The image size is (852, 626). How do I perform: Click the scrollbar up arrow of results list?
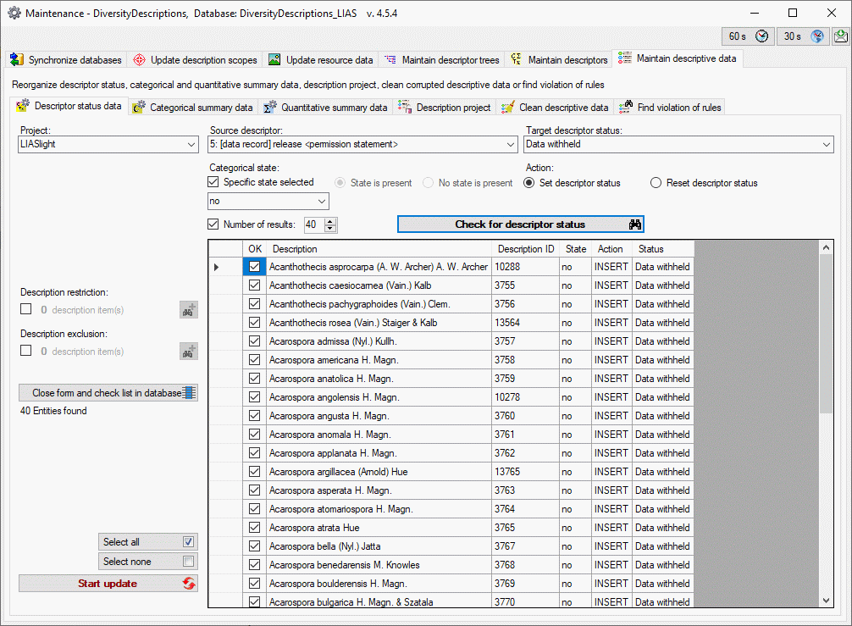click(826, 247)
